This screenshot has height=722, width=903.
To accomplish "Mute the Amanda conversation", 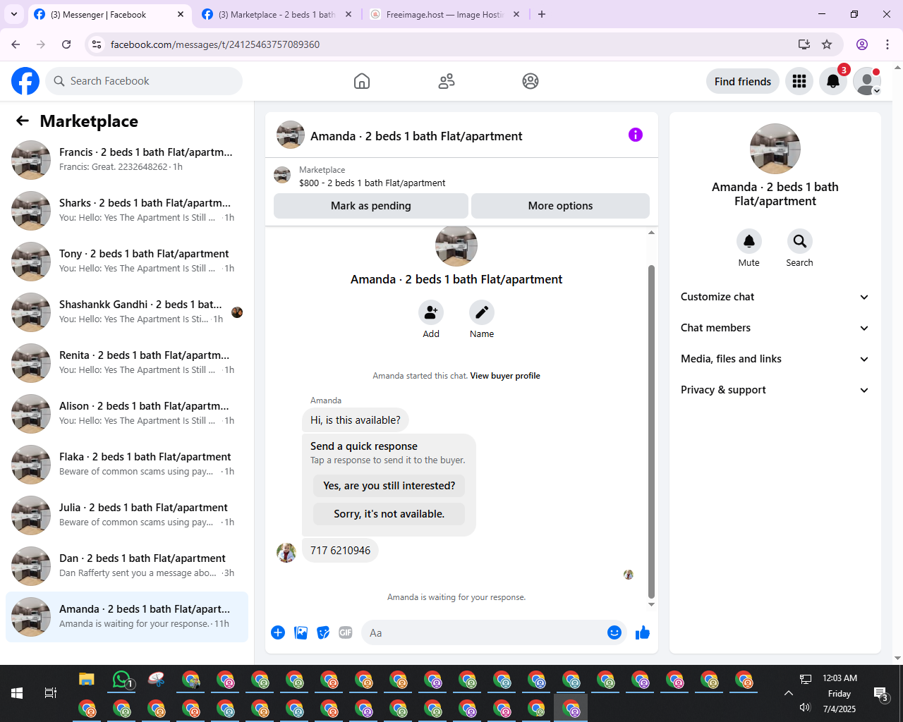I will (749, 241).
